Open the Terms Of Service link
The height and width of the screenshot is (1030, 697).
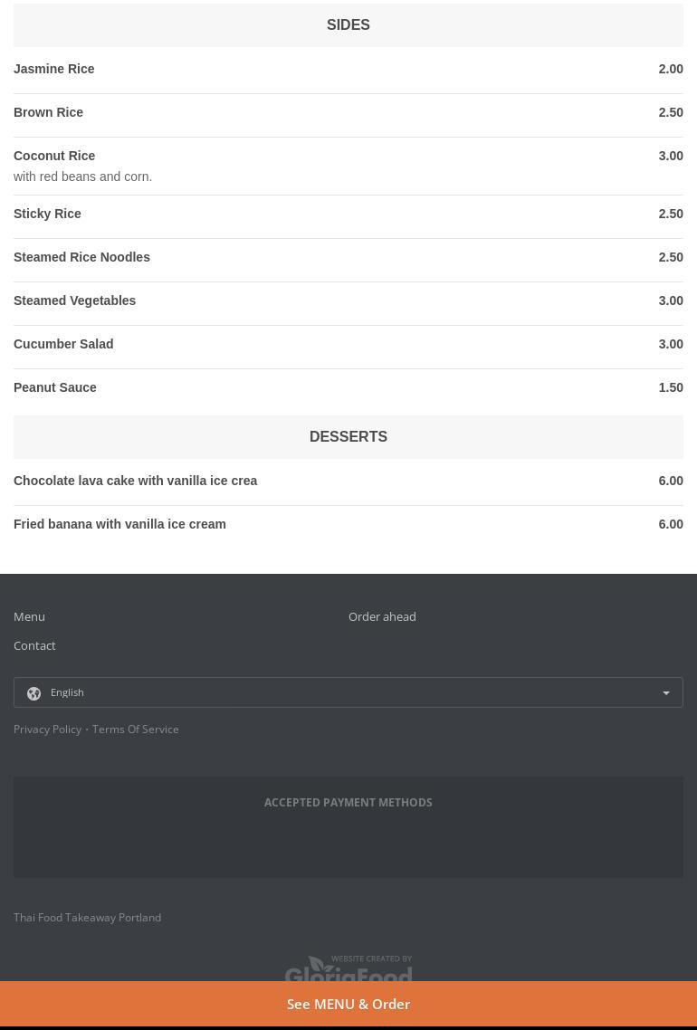click(x=135, y=730)
